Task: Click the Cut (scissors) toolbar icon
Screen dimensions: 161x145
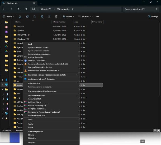Action: [20, 16]
